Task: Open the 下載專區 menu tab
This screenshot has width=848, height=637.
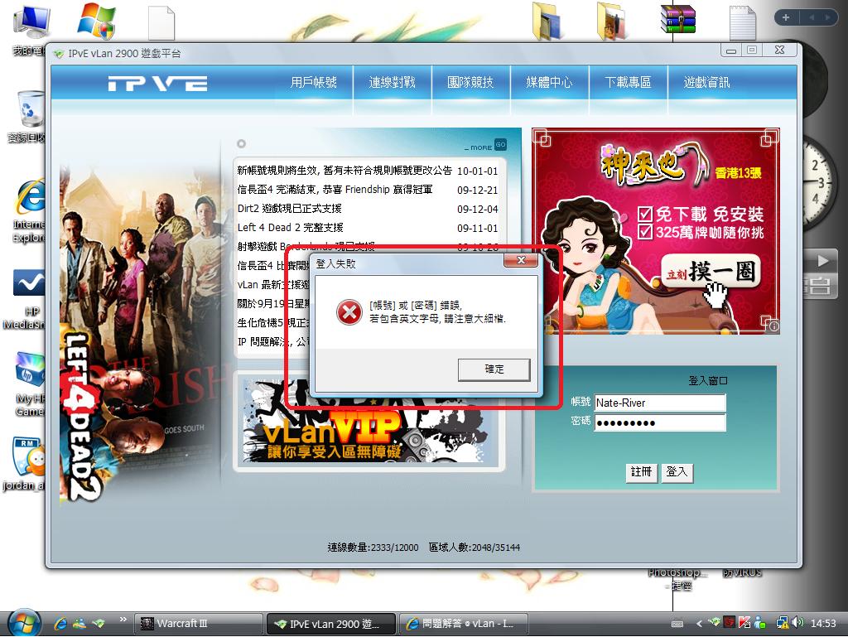Action: (628, 82)
